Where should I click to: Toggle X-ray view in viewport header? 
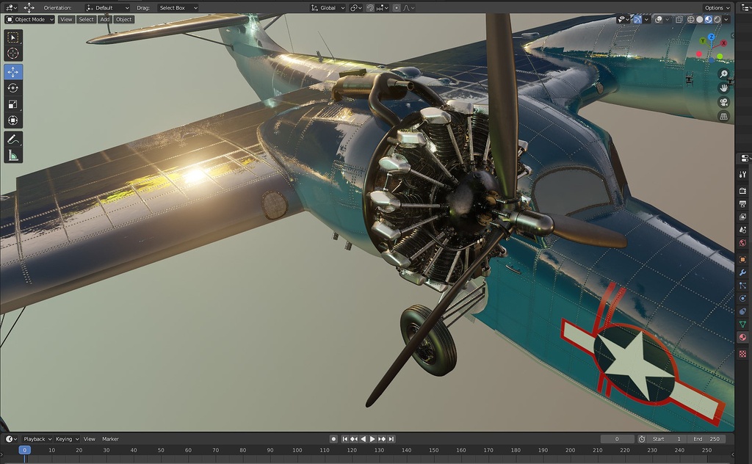point(679,20)
